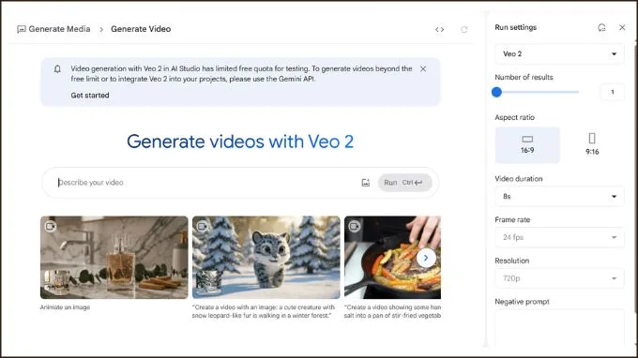This screenshot has height=358, width=638.
Task: Click the refresh icon in page header
Action: (463, 29)
